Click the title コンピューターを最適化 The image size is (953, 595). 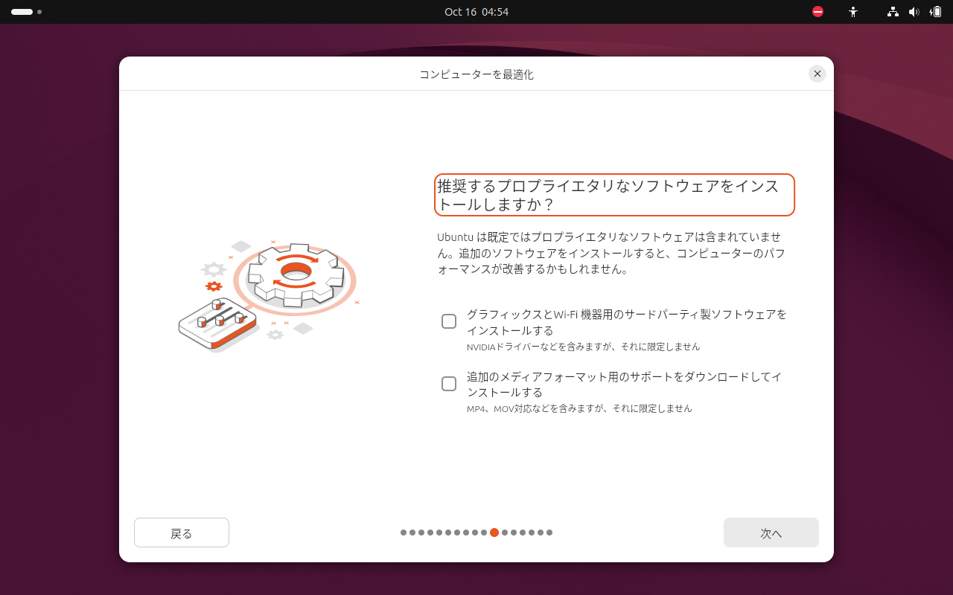click(476, 74)
